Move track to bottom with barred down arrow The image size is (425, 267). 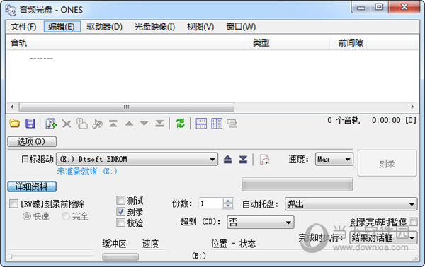click(159, 124)
